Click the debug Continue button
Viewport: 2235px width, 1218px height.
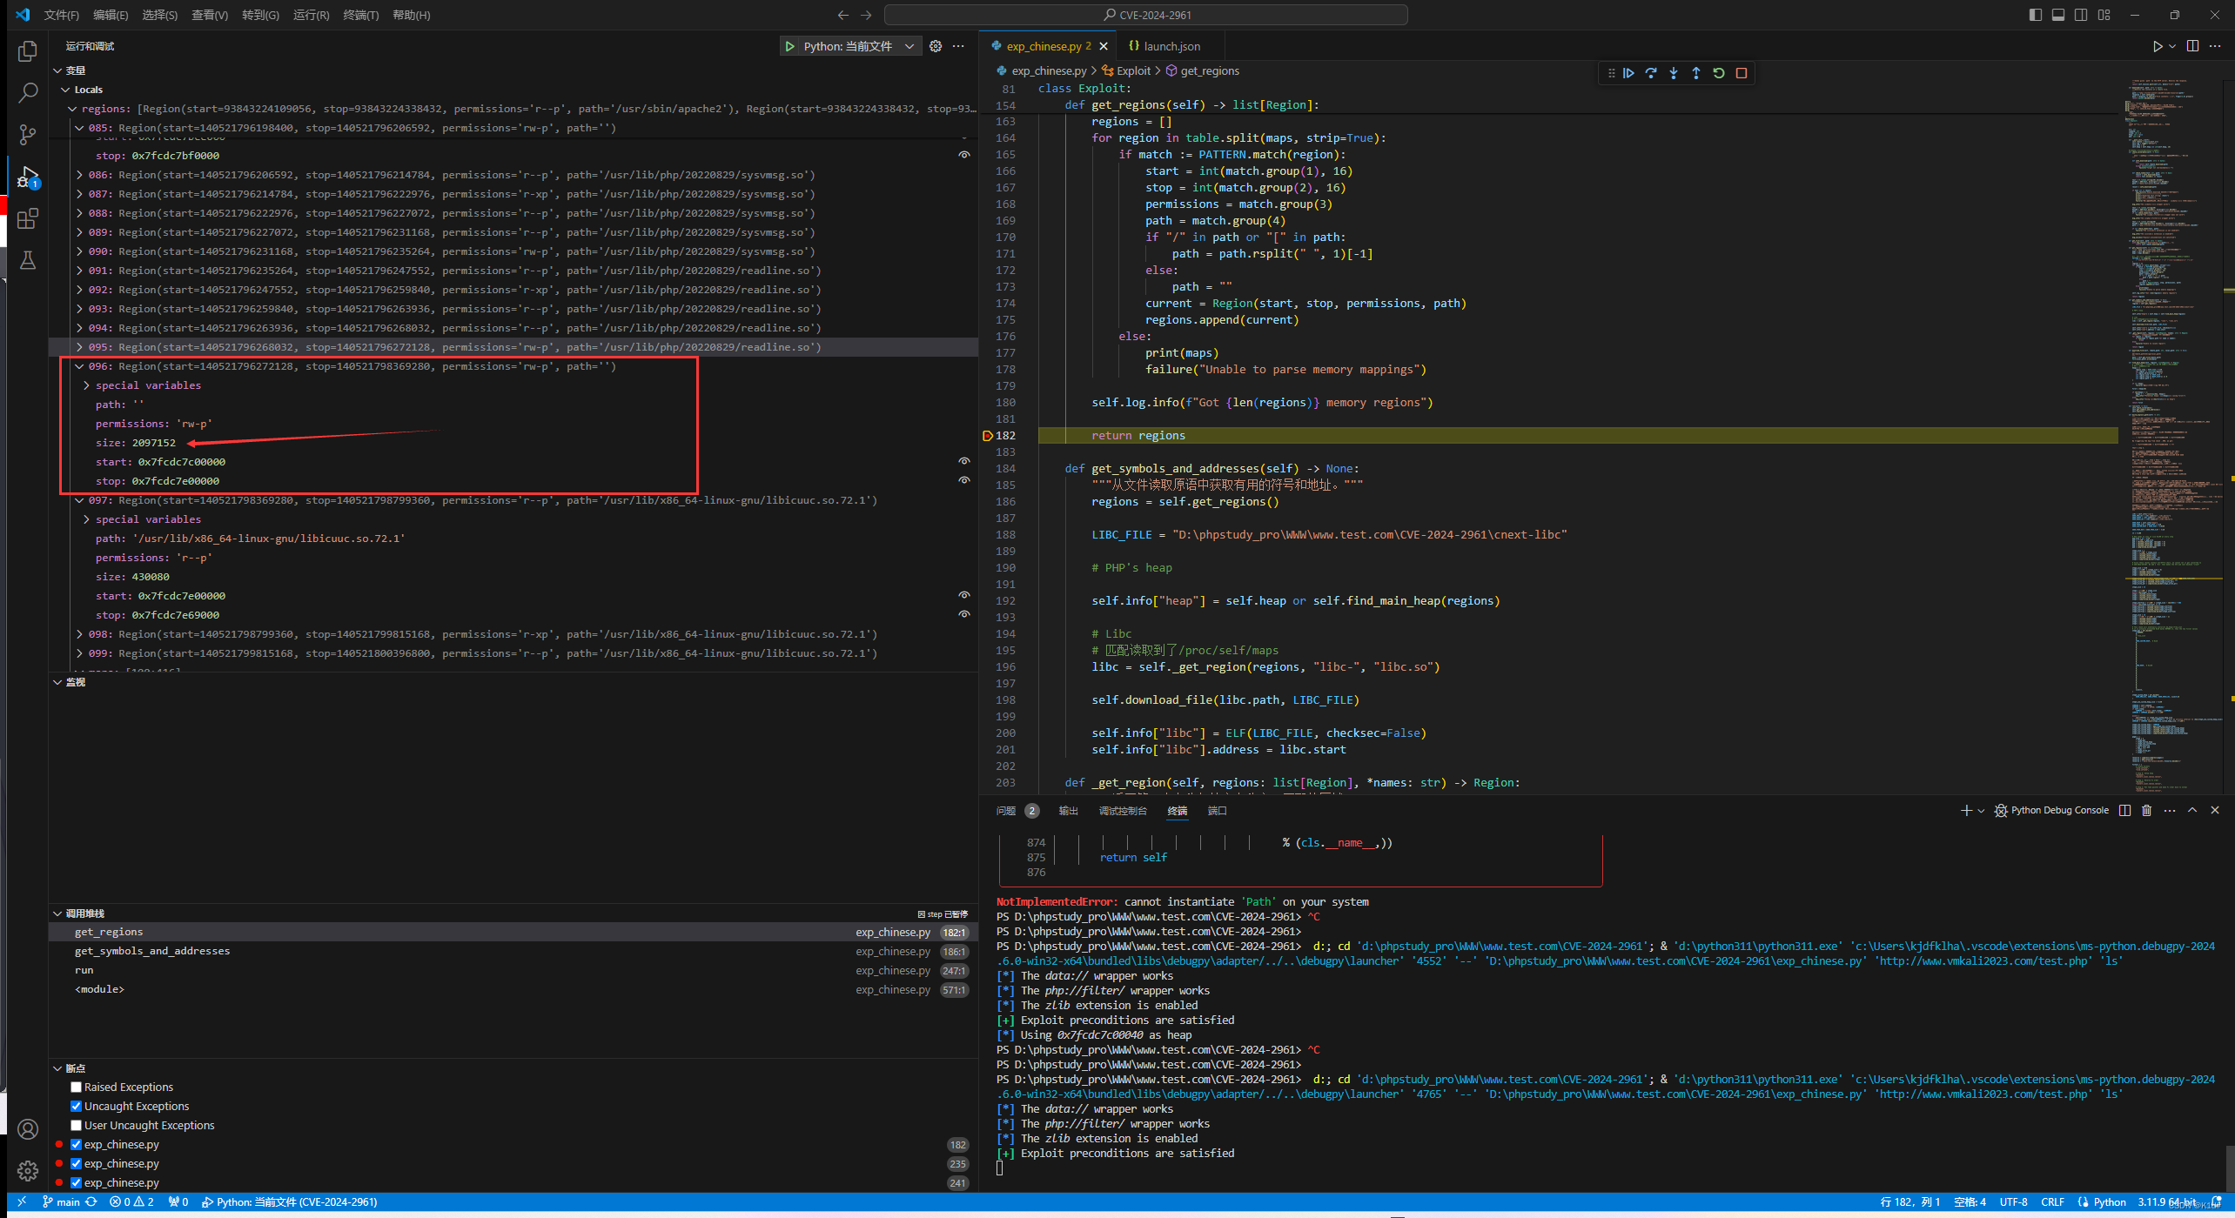pos(1628,73)
